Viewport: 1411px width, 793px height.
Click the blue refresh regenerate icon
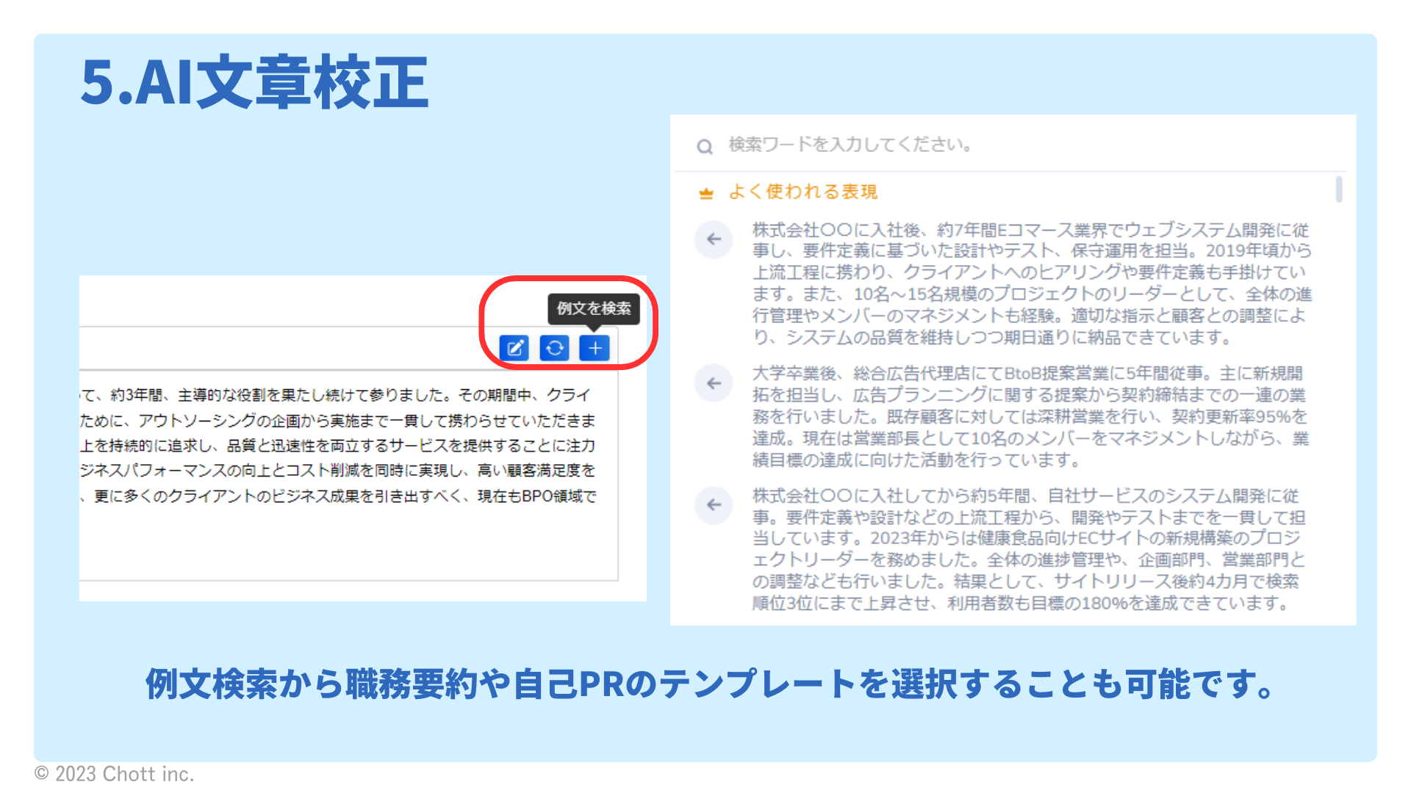click(x=555, y=347)
